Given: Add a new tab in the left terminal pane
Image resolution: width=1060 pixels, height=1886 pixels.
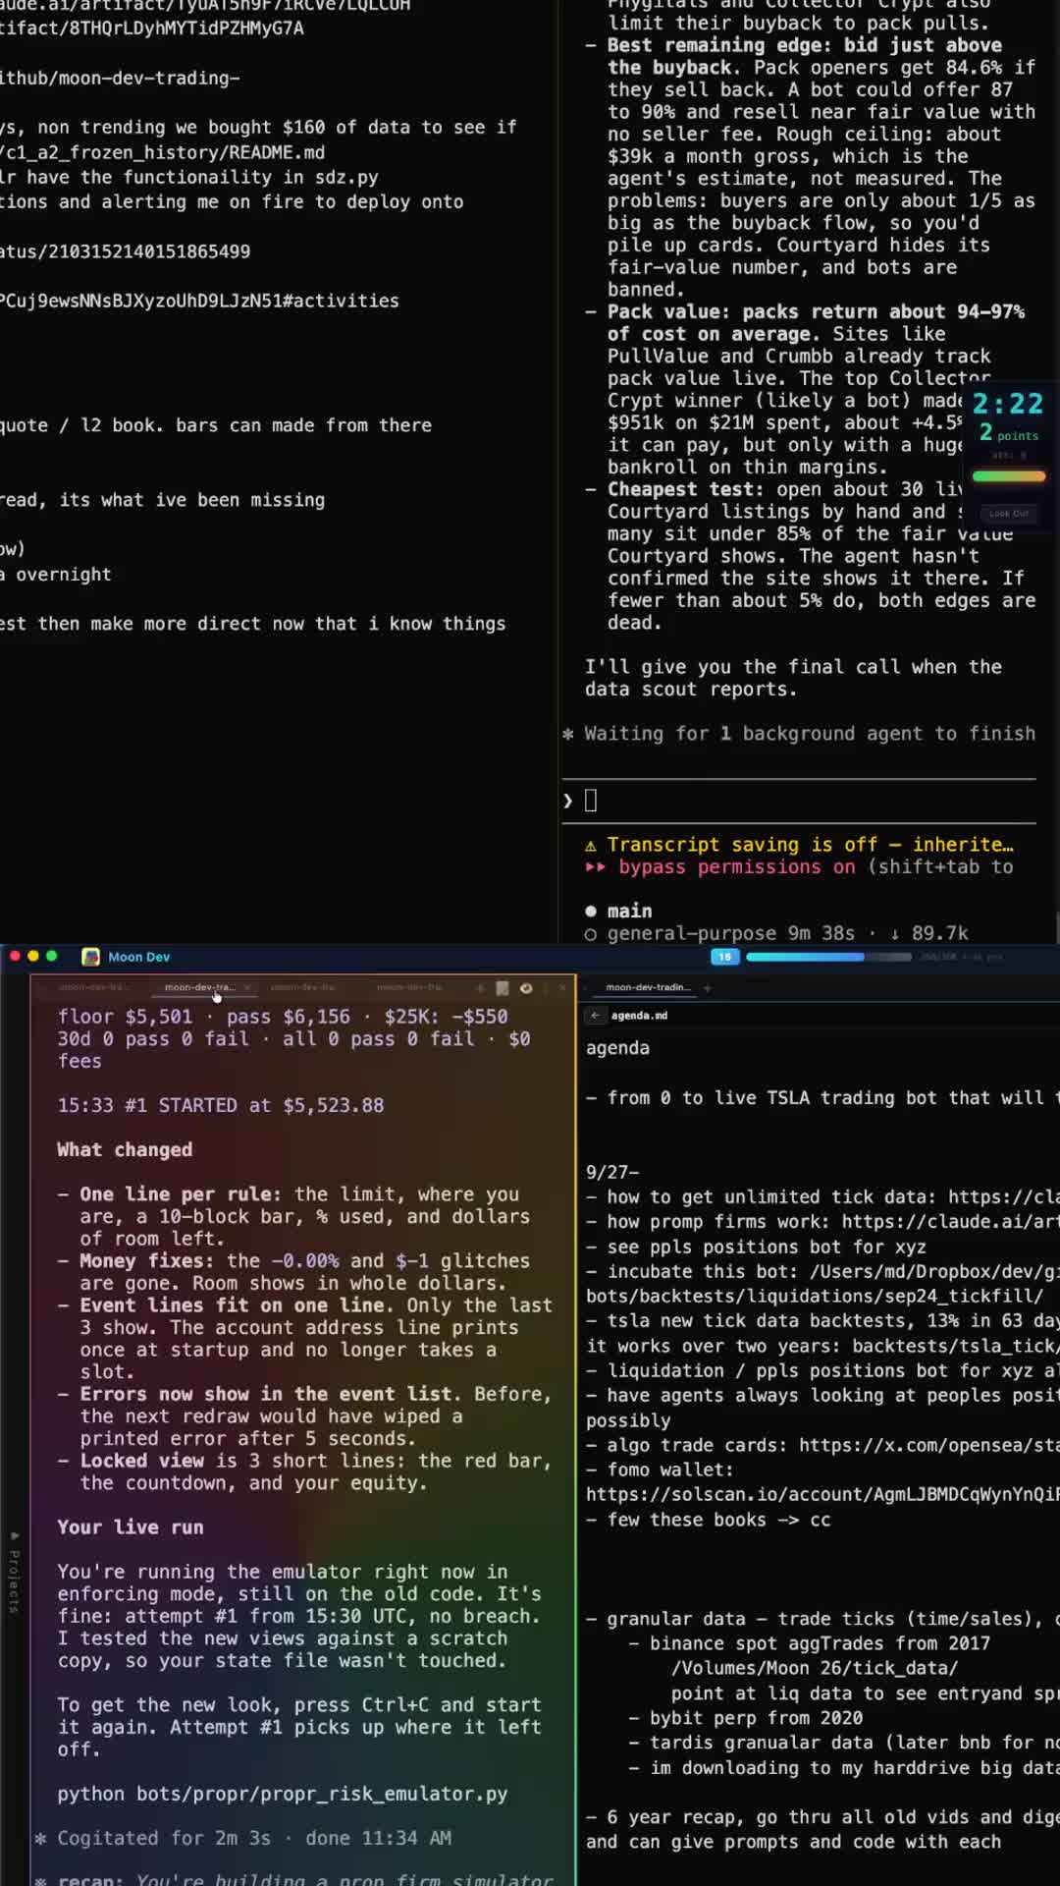Looking at the screenshot, I should [480, 988].
